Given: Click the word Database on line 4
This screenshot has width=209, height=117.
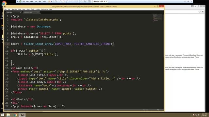Looking at the screenshot, I should 43,27.
